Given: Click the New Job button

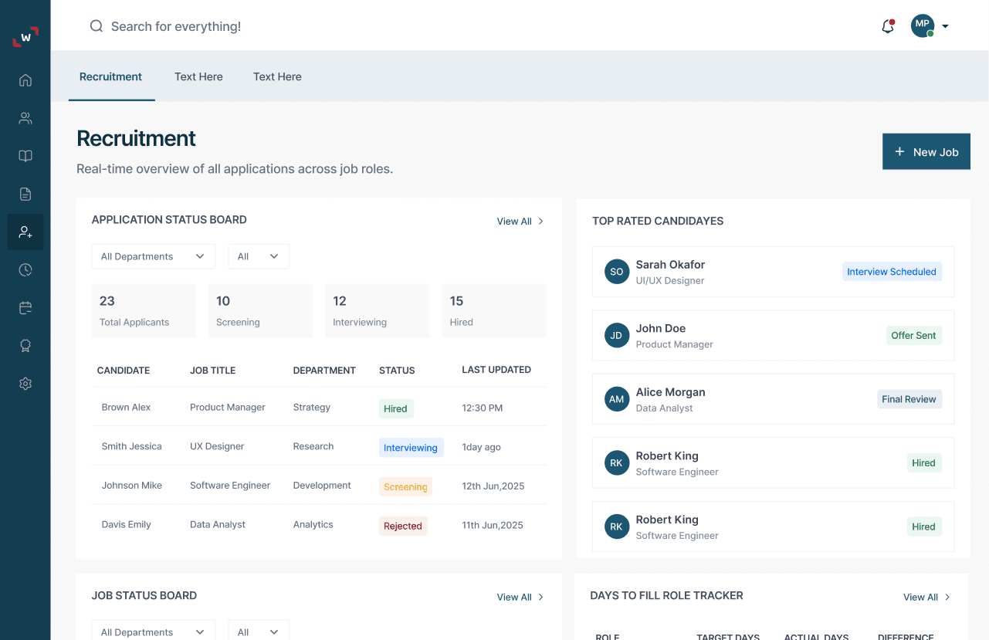Looking at the screenshot, I should pyautogui.click(x=926, y=151).
